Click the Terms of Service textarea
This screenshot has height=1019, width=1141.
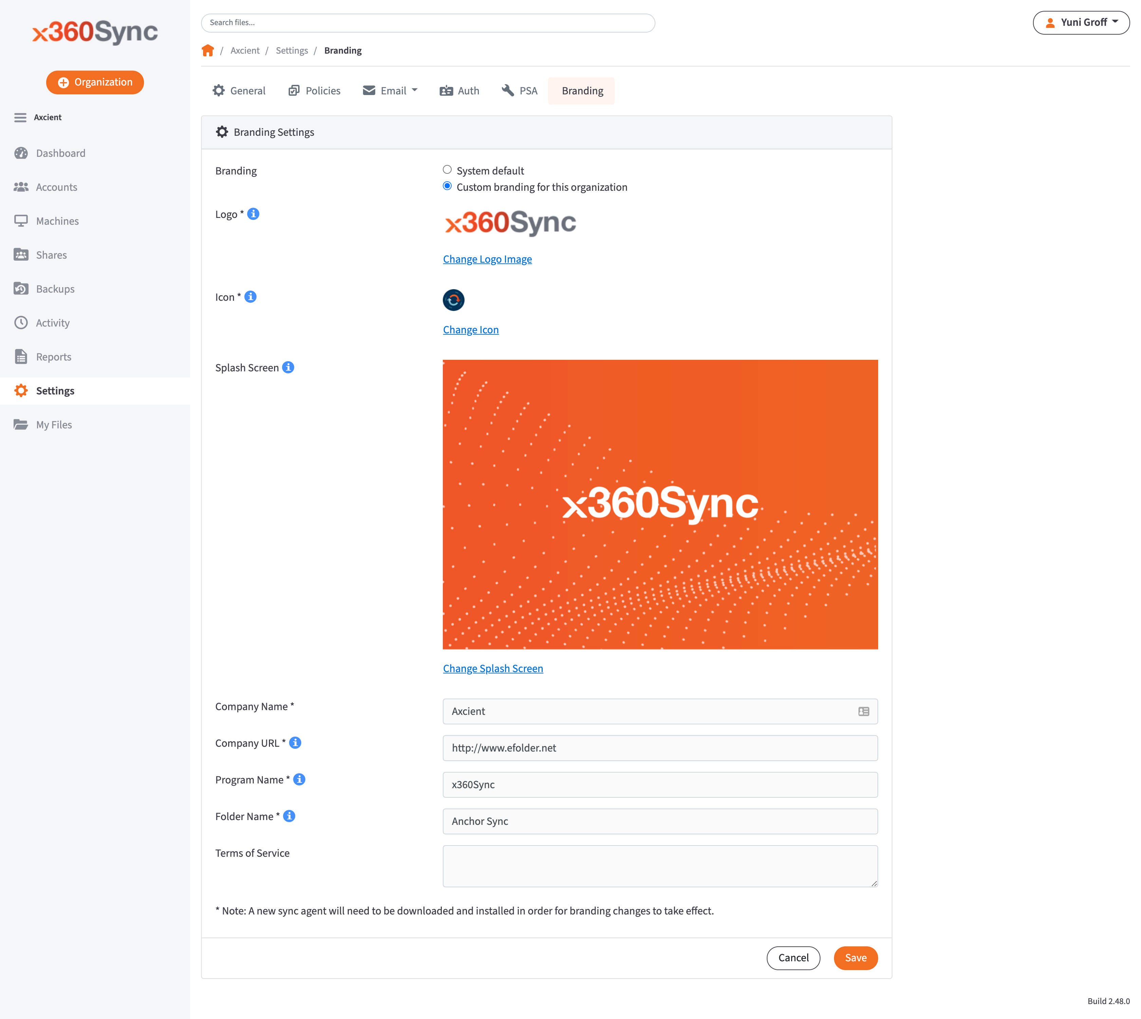point(660,866)
